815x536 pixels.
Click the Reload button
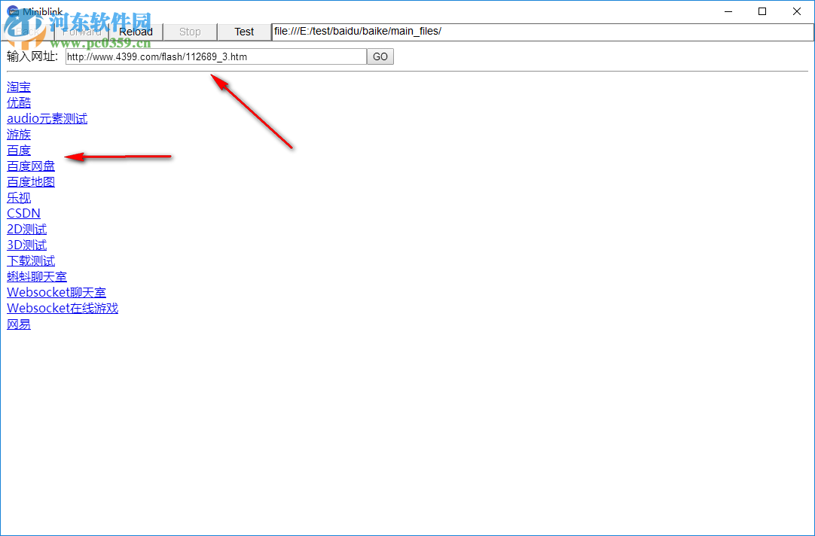pyautogui.click(x=136, y=32)
